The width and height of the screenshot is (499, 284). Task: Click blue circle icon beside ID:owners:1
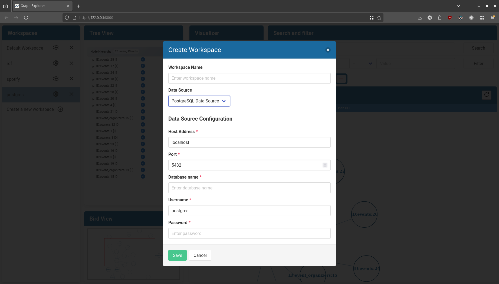143,137
